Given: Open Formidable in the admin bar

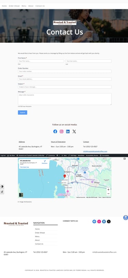Looking at the screenshot, I should point(104,155).
